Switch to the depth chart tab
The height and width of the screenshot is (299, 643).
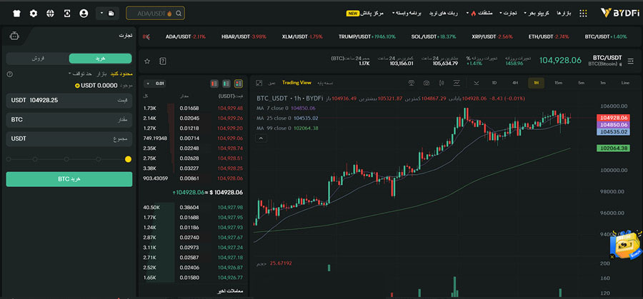click(271, 83)
